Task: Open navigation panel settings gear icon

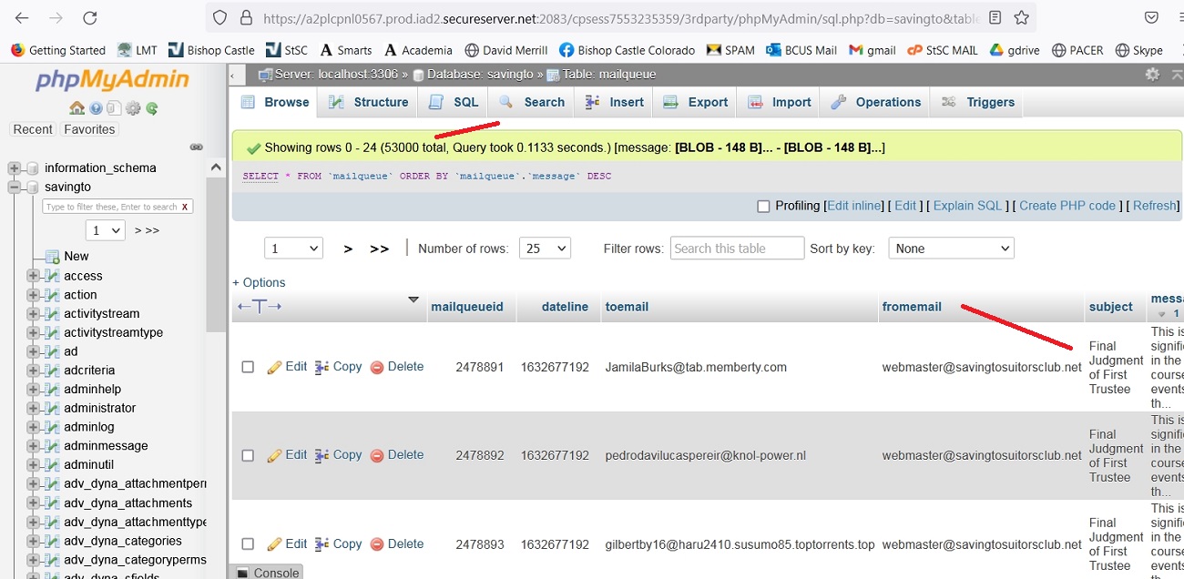Action: (133, 108)
